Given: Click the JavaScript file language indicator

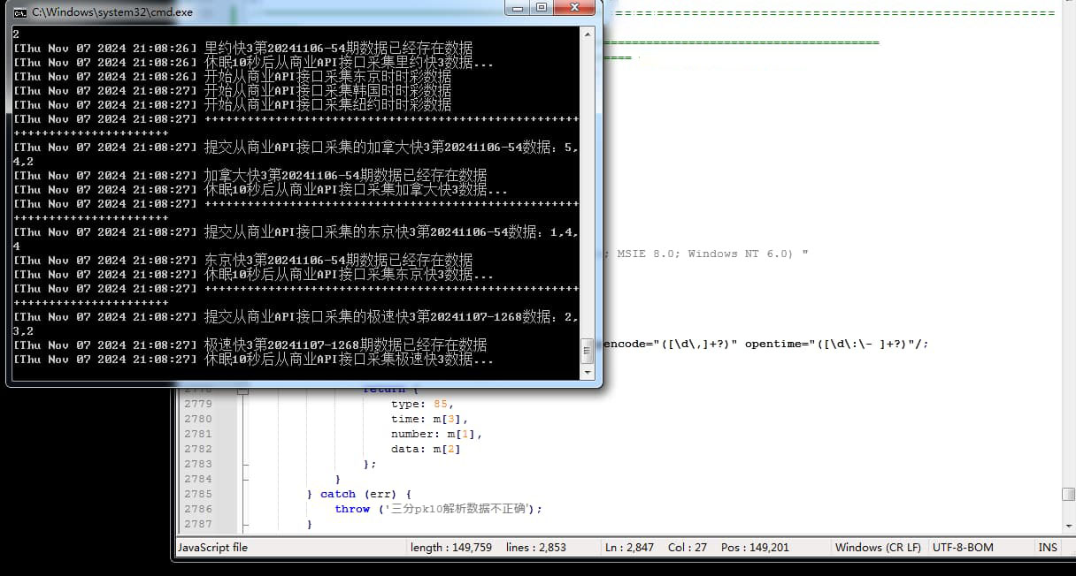Looking at the screenshot, I should pos(213,548).
